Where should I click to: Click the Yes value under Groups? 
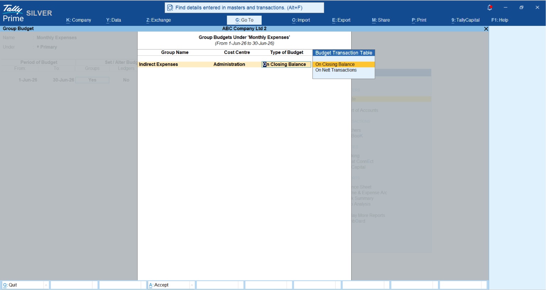point(92,80)
